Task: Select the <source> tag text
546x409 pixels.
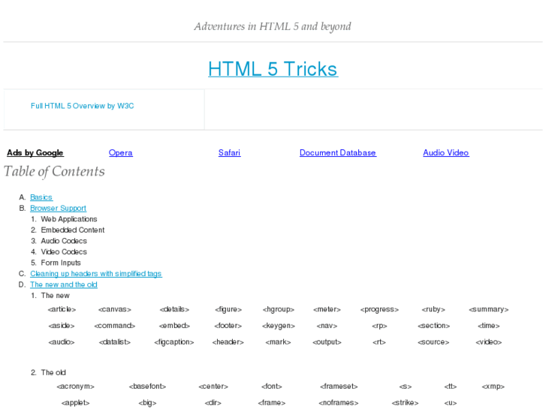Action: (x=433, y=341)
